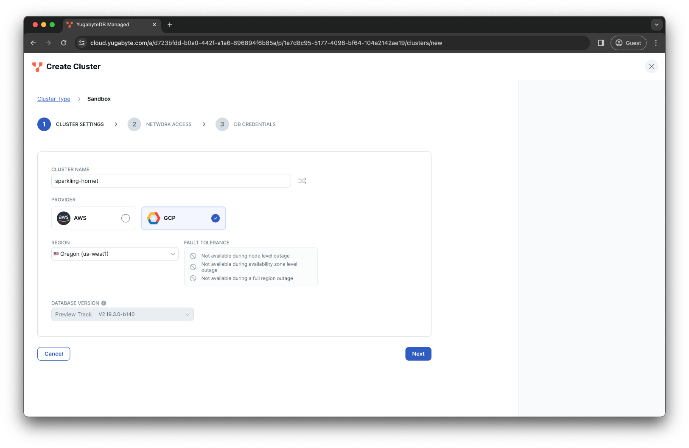The image size is (689, 448).
Task: Click the AWS logo in the provider card
Action: point(64,218)
